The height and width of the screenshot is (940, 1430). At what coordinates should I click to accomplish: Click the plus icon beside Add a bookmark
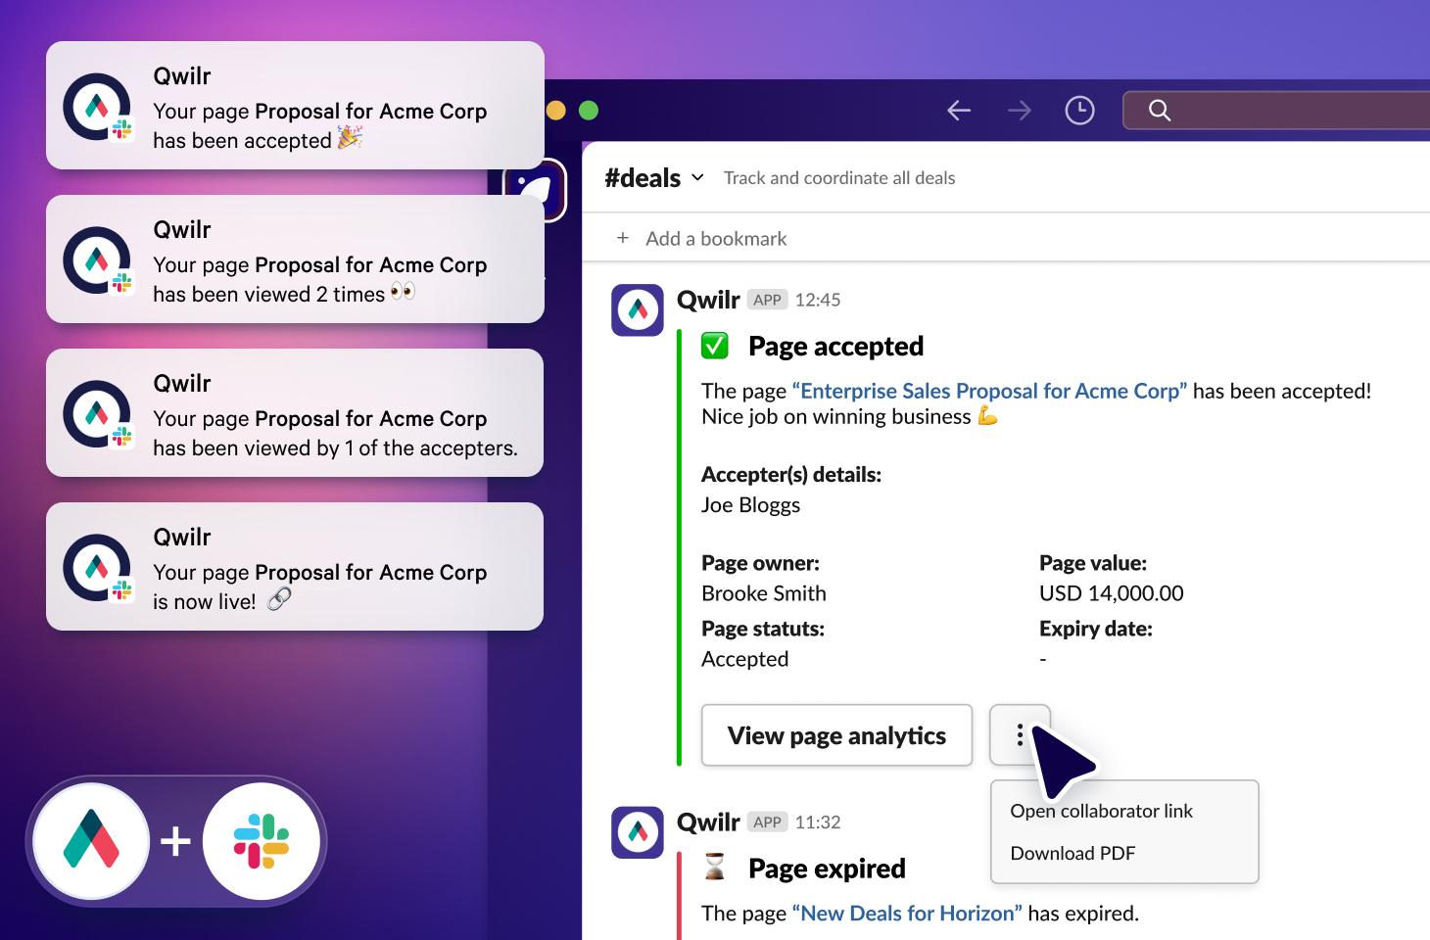623,238
